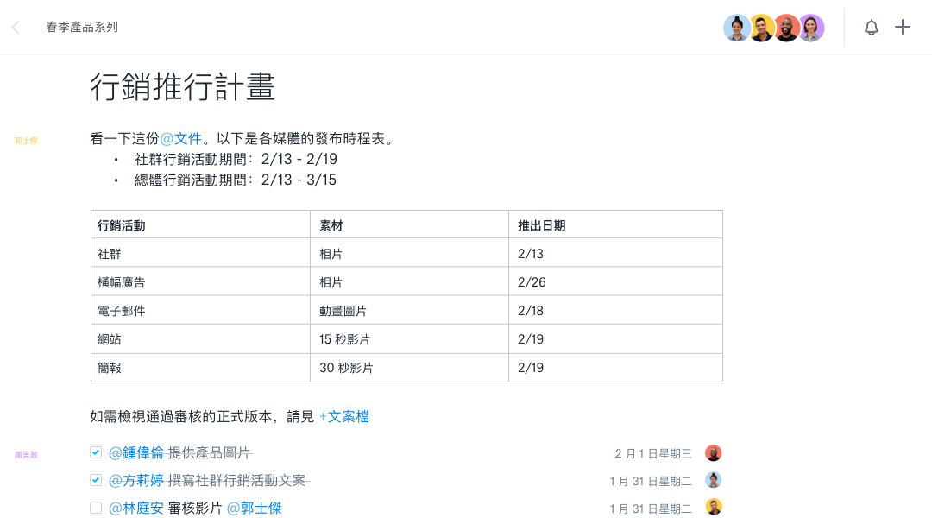Open the +文案檔 linked file

click(344, 416)
